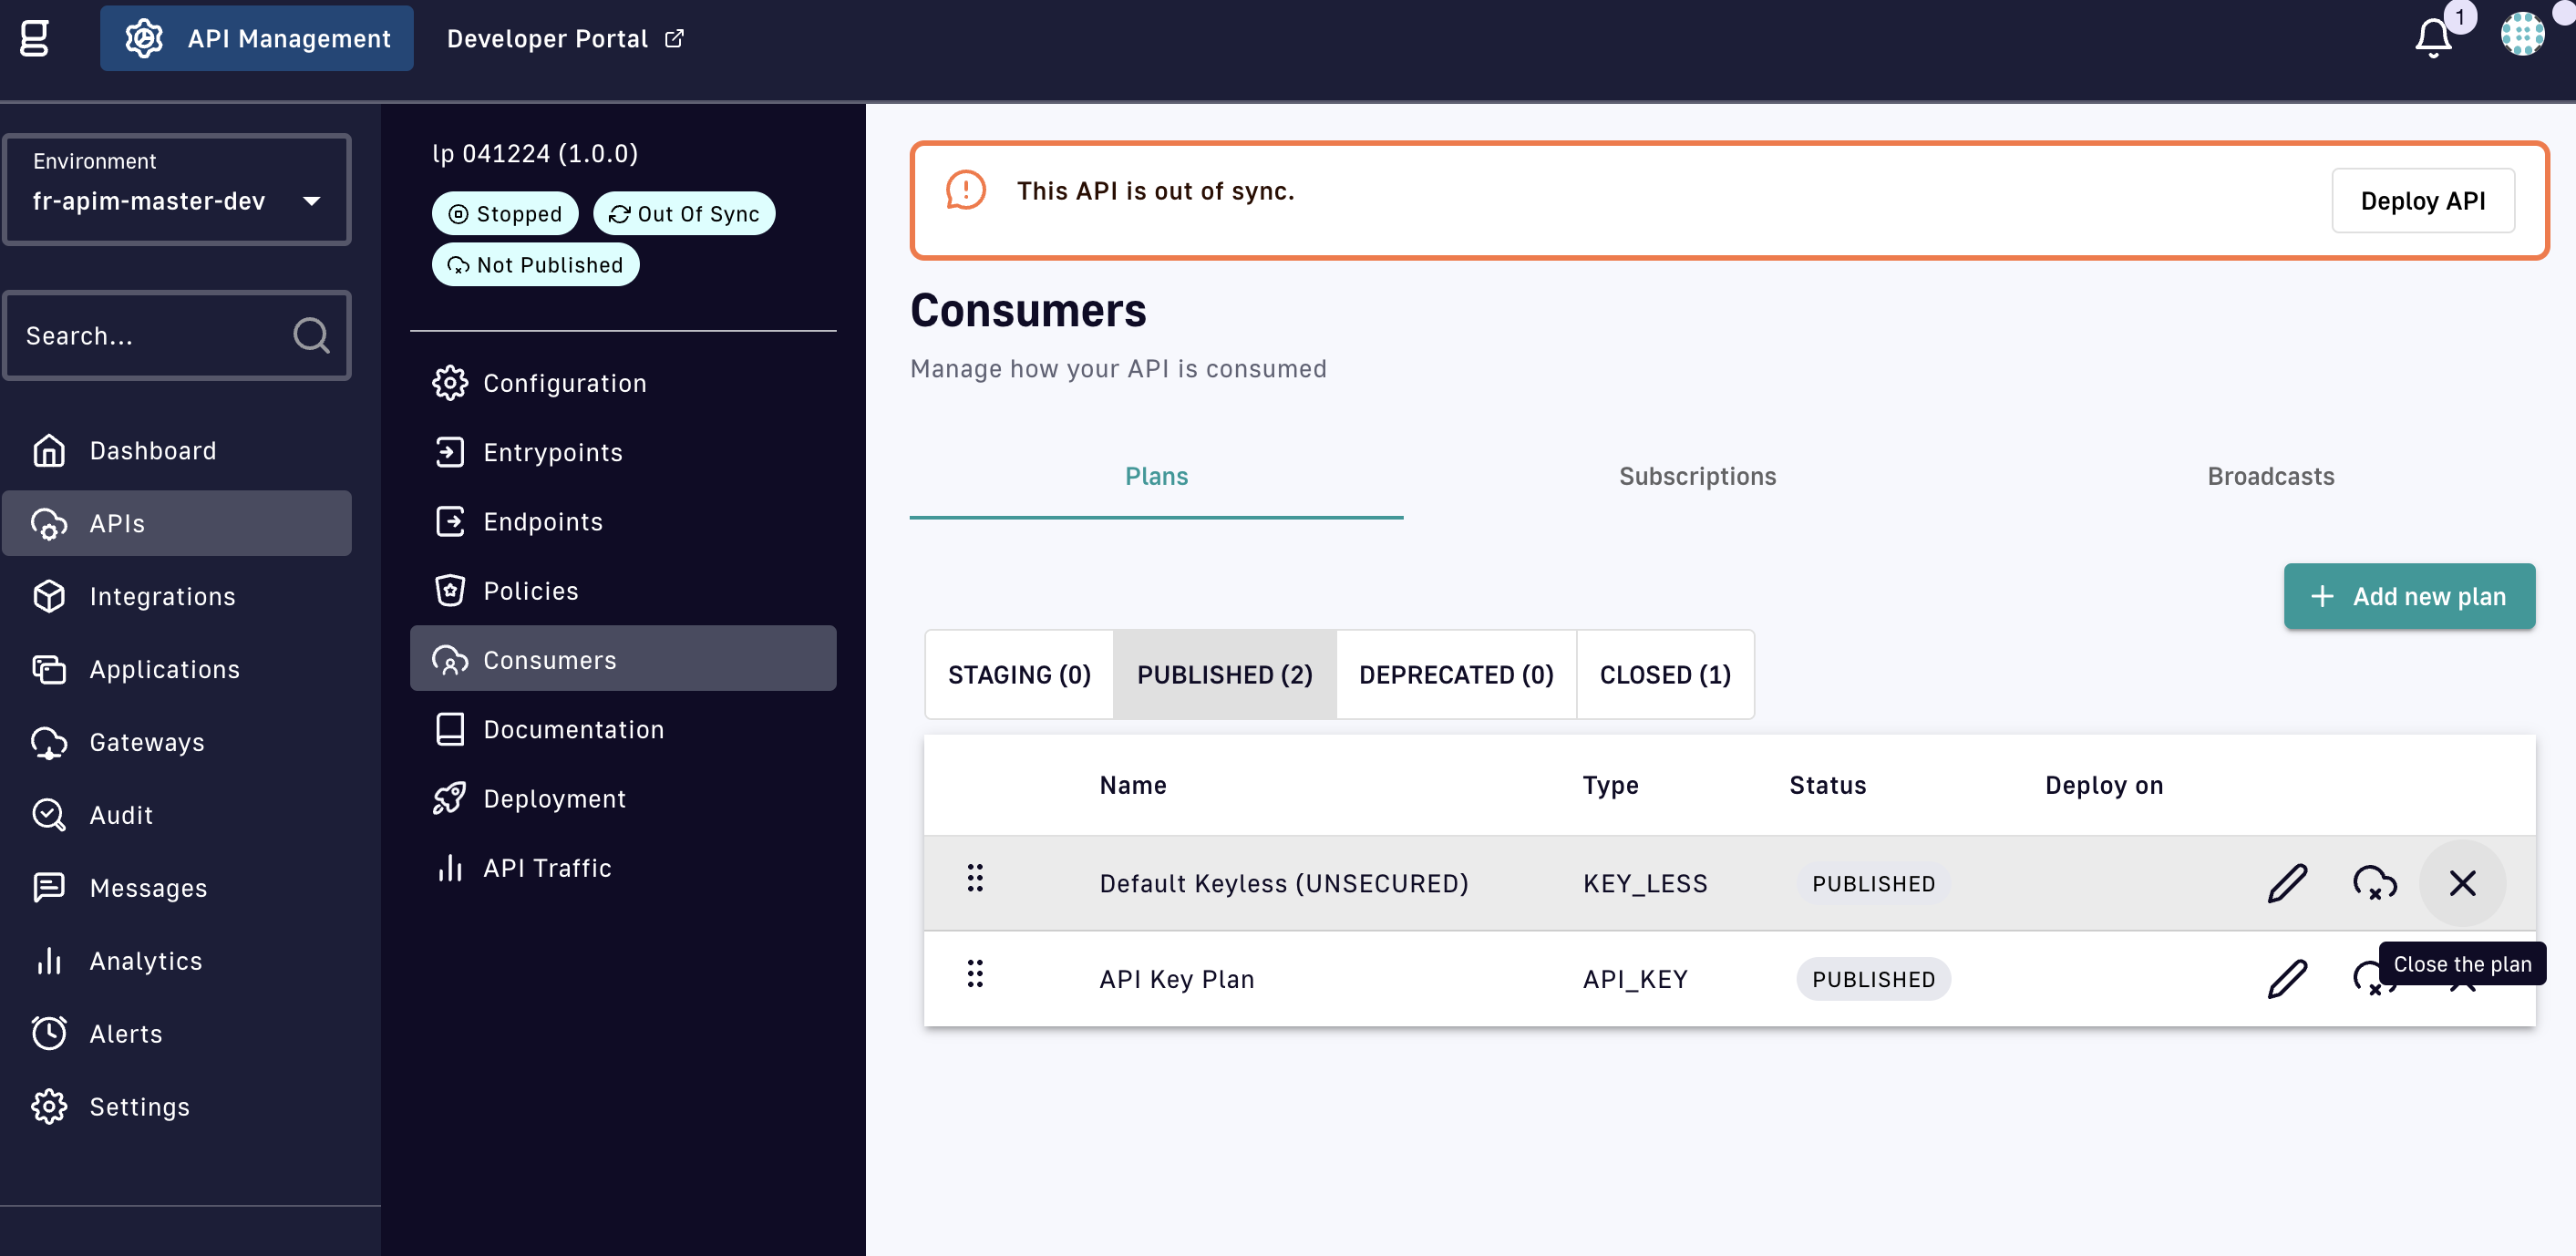Click the drag handle of API Key Plan row
This screenshot has width=2576, height=1256.
[x=975, y=974]
